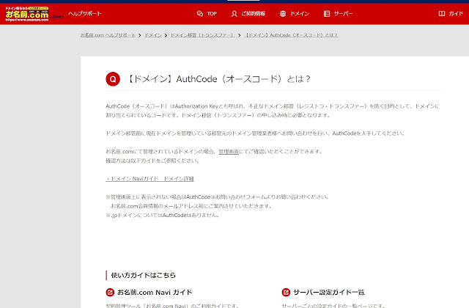Click the ドメイン globe icon

pos(283,13)
